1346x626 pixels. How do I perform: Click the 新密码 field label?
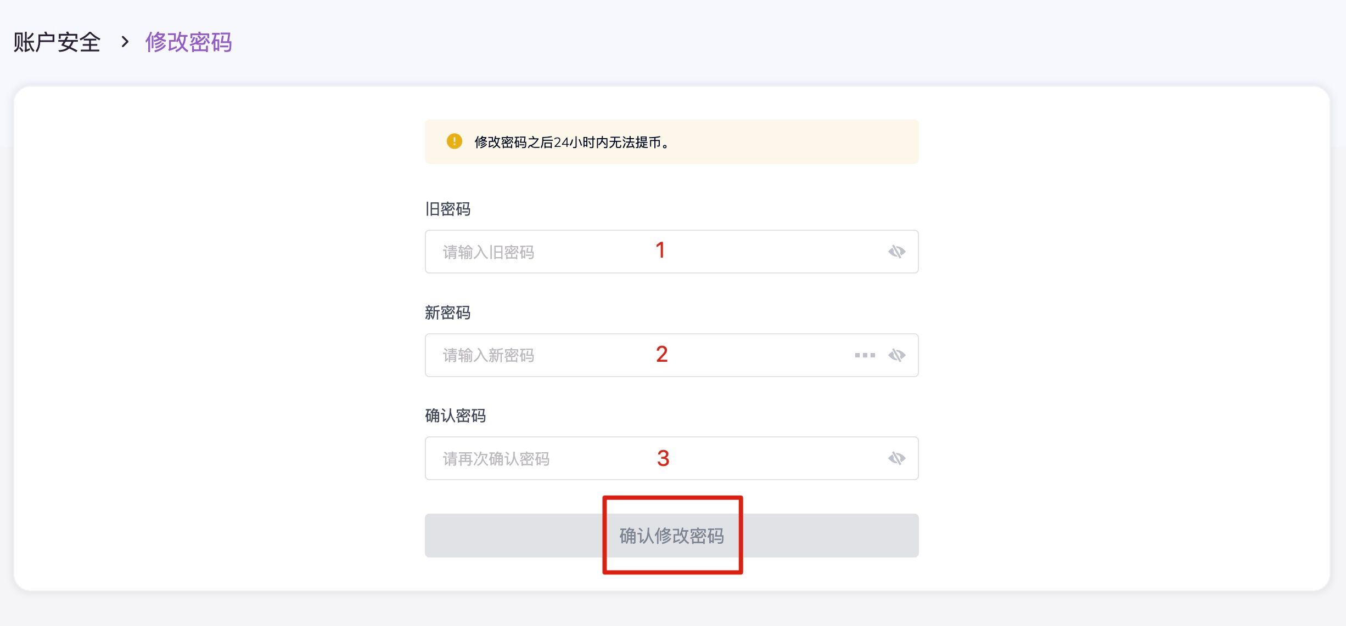click(x=447, y=312)
